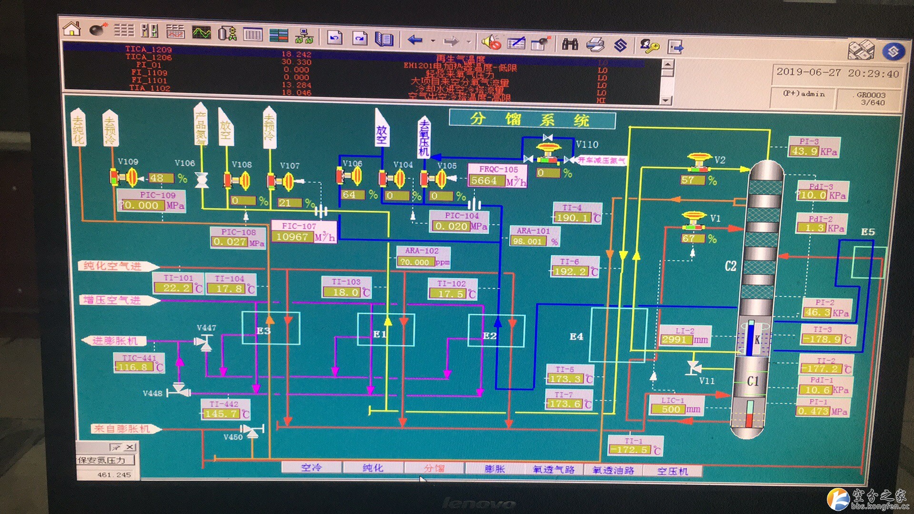
Task: Click the round blue S logo button
Action: click(x=893, y=51)
